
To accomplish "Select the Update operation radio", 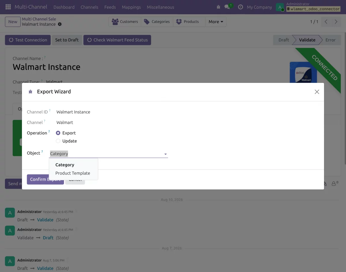I will (58, 141).
